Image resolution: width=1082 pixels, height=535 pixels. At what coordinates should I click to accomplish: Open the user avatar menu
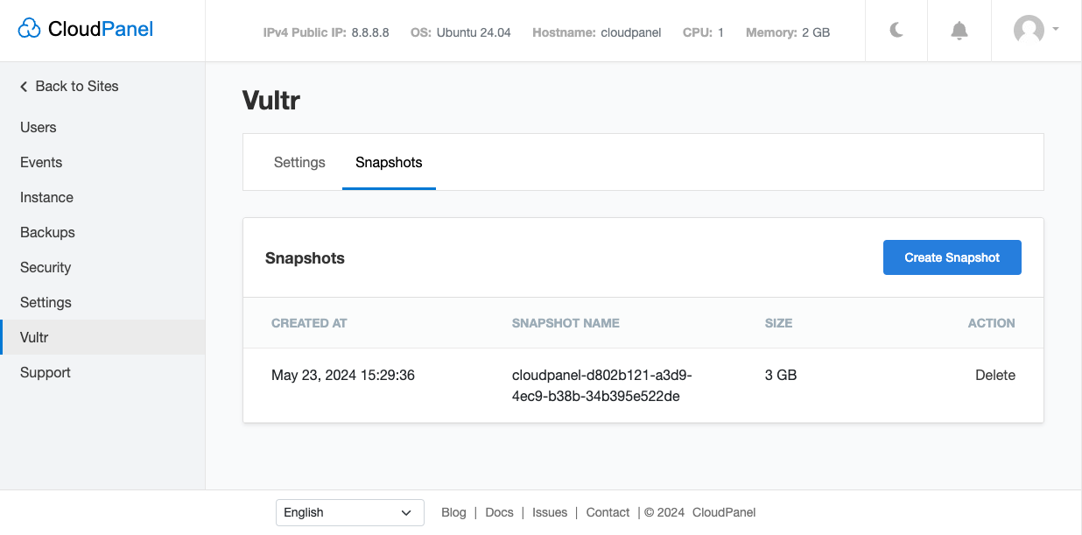click(1036, 31)
